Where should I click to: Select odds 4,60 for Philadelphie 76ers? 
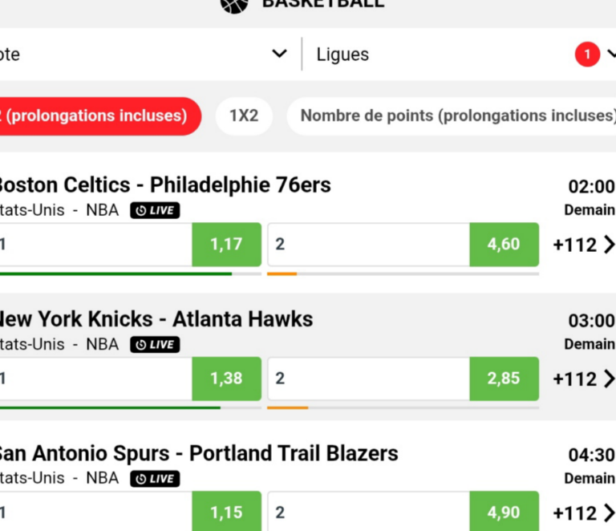point(504,245)
